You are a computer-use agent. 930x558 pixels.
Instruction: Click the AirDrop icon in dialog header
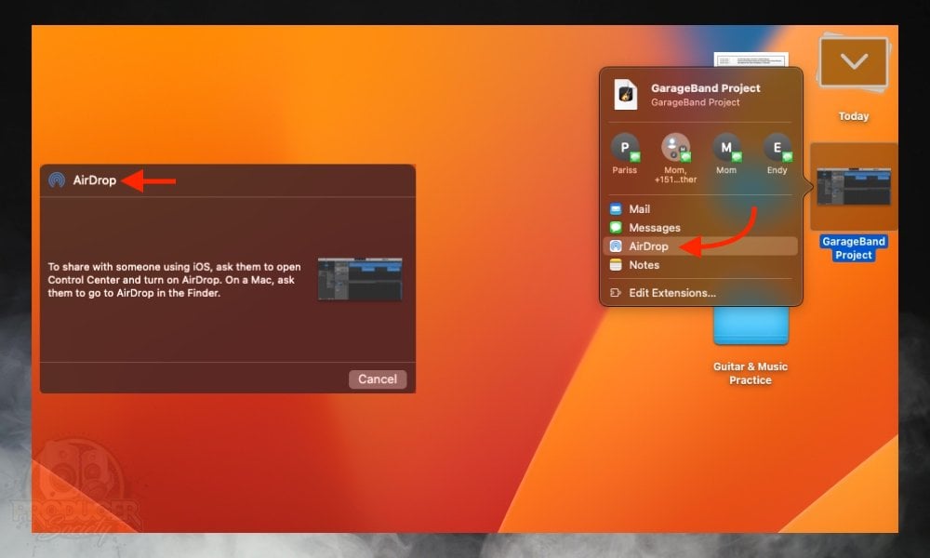[x=57, y=179]
